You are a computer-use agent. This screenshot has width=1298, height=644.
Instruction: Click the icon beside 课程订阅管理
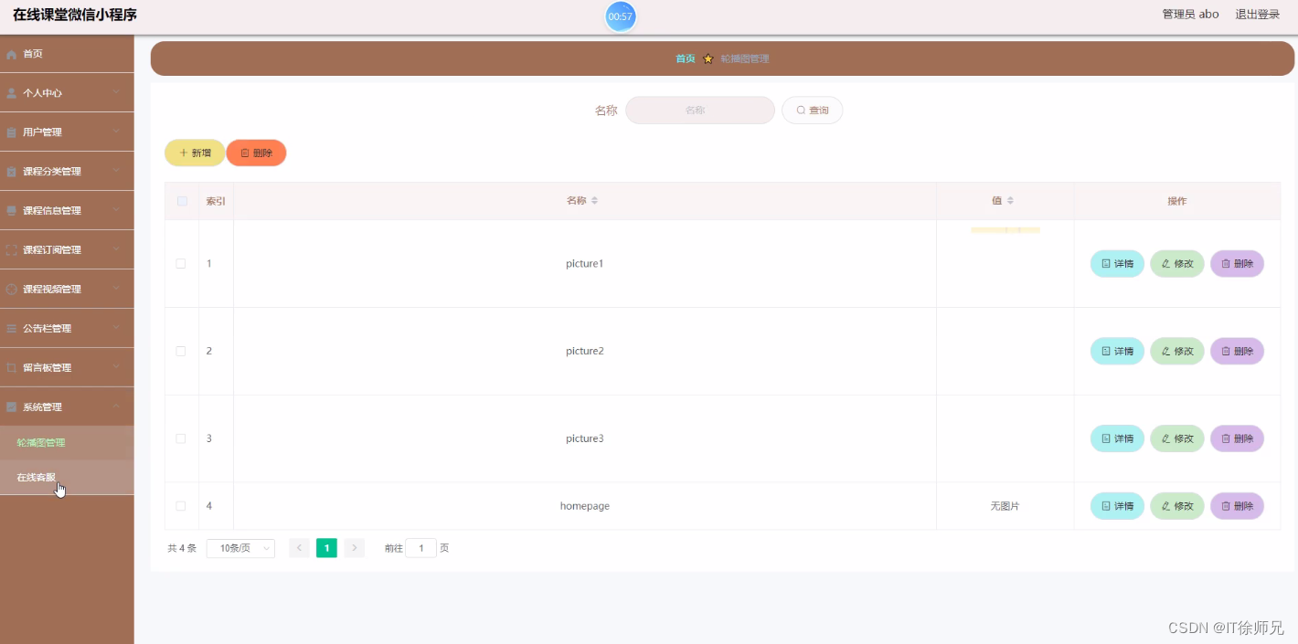[12, 250]
